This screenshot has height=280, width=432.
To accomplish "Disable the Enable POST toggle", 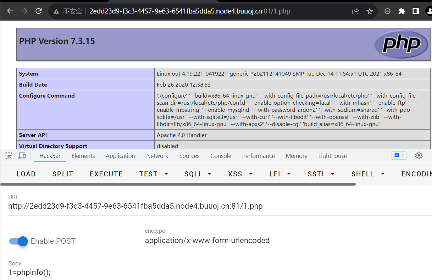I will pyautogui.click(x=17, y=241).
